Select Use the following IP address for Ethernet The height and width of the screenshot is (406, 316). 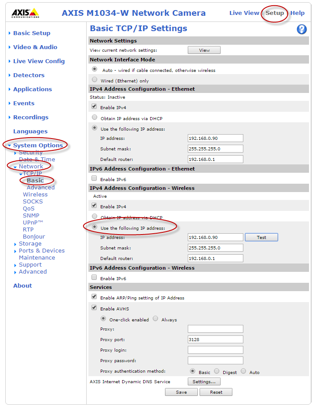[x=95, y=128]
